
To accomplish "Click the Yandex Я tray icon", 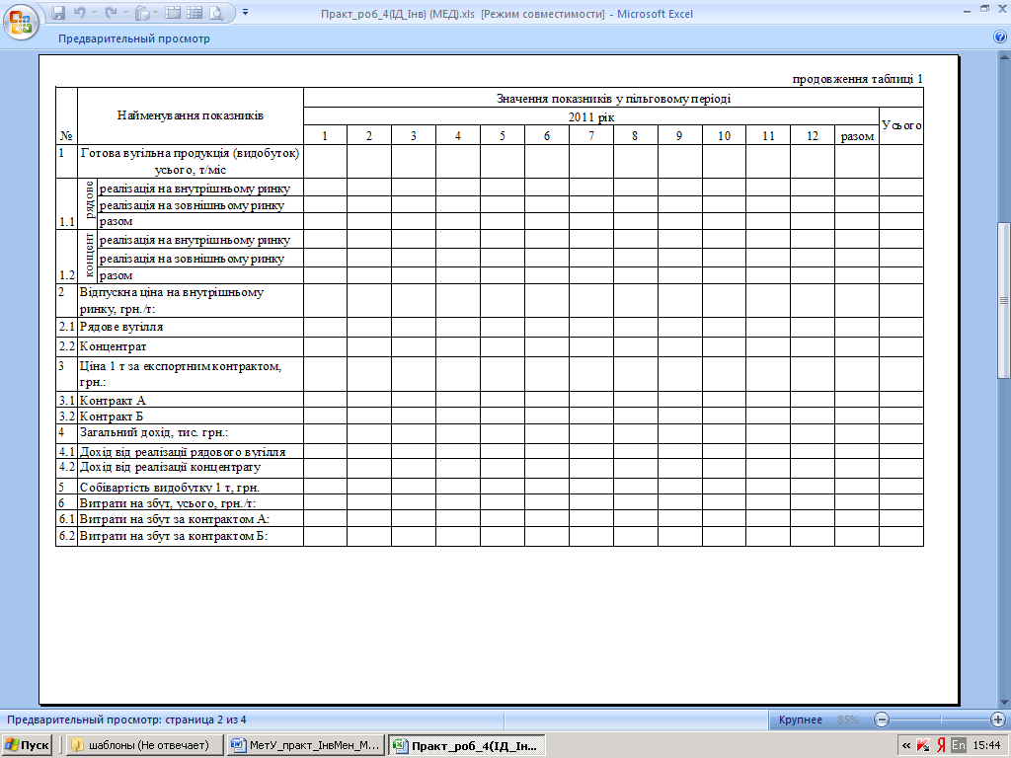I will [941, 746].
